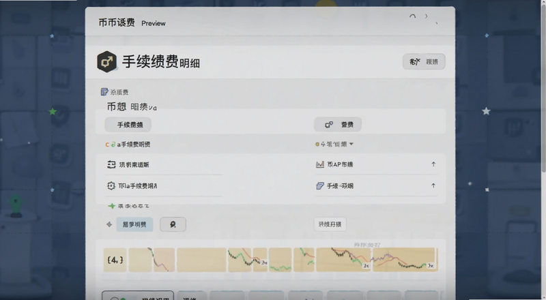Click the orange dot beside the dropdown label
546x300 pixels.
coord(317,144)
